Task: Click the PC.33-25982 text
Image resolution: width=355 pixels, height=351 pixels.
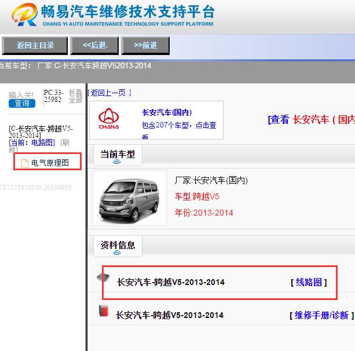Action: (54, 96)
